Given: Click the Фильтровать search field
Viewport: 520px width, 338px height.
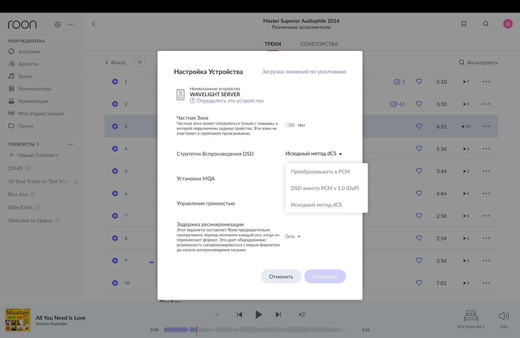Looking at the screenshot, I should point(478,63).
